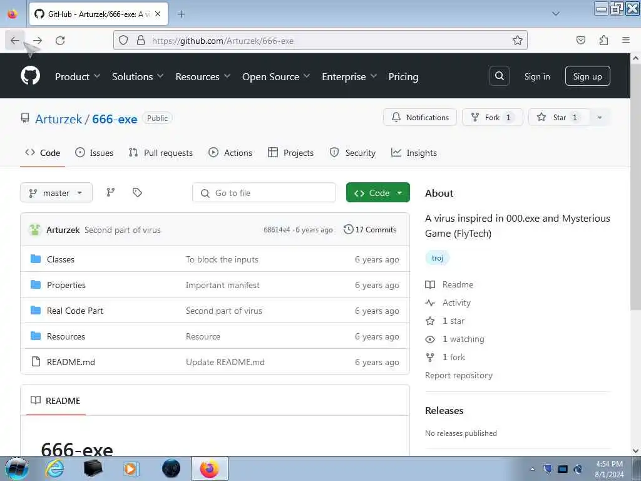Switch to the Projects tab
Screen dimensions: 641x481
[290, 153]
